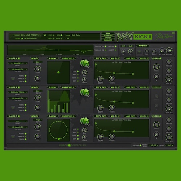The width and height of the screenshot is (181, 181).
Task: Enable the Layer 1 REC LED
Action: [x=78, y=75]
